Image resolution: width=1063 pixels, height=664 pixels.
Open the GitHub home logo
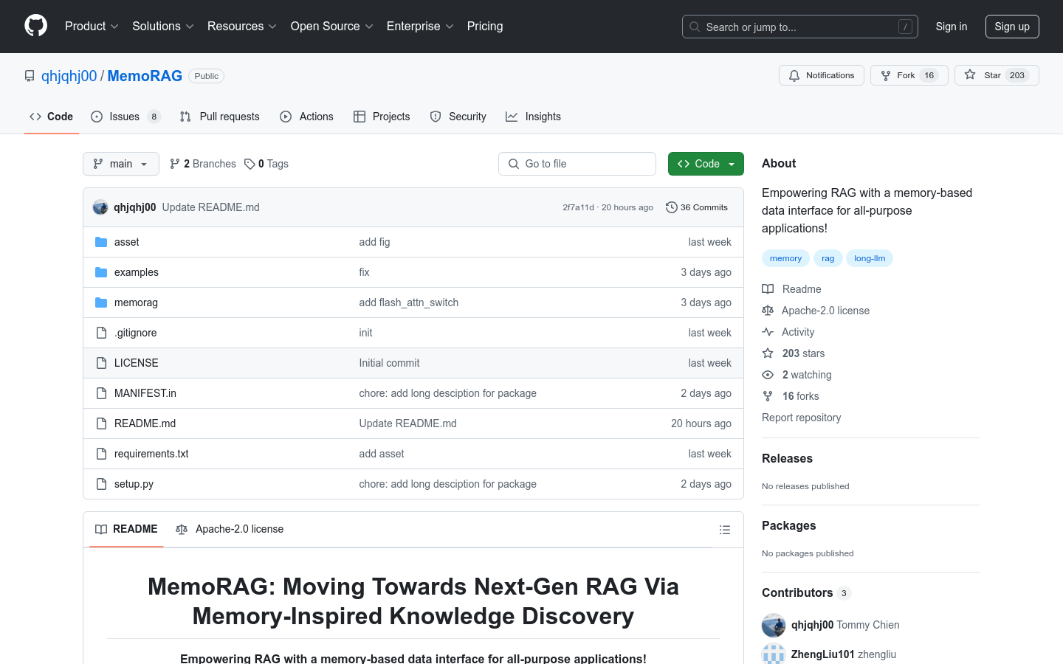35,26
